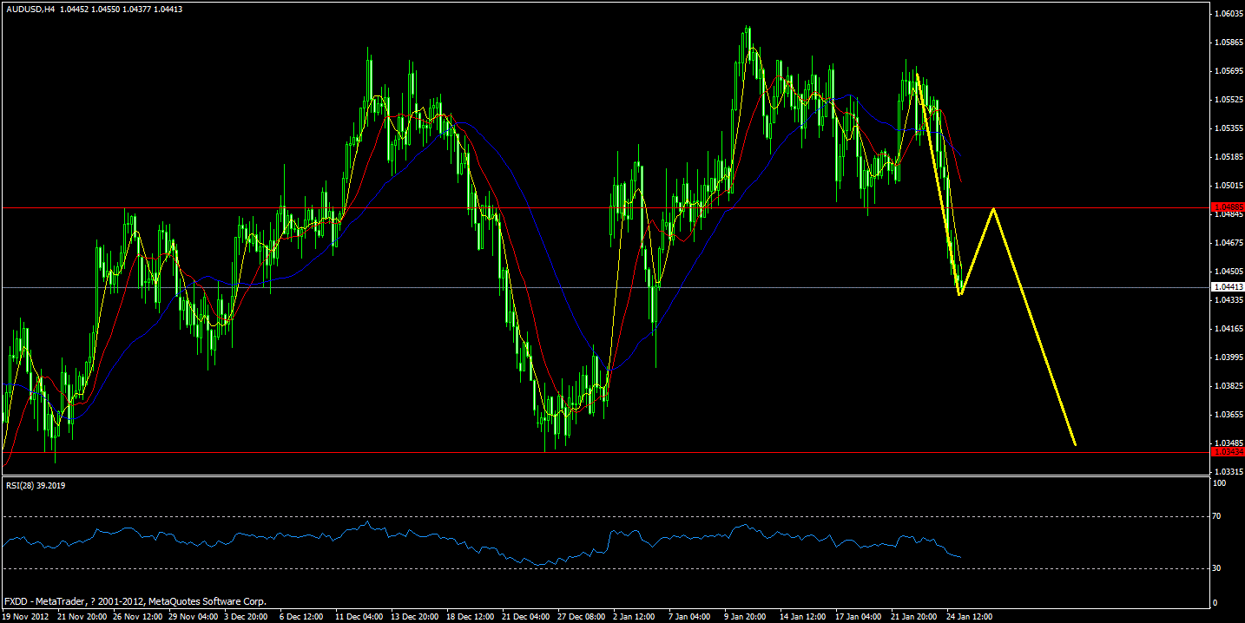The image size is (1245, 623).
Task: Click the 1.06035 price axis value
Action: (1229, 14)
